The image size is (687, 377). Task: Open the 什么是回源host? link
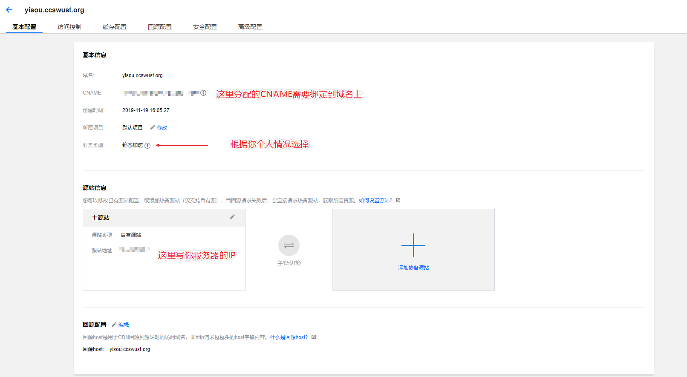[x=289, y=337]
